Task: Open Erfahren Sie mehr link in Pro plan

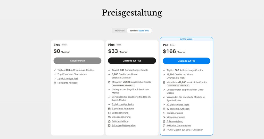Action: 176,78
